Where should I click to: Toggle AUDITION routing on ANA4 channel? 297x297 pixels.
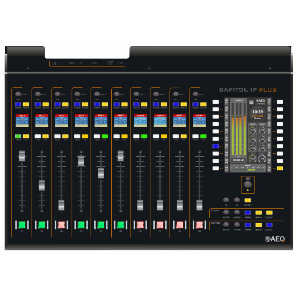[203, 105]
